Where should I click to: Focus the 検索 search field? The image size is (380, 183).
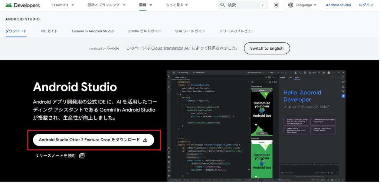[243, 5]
